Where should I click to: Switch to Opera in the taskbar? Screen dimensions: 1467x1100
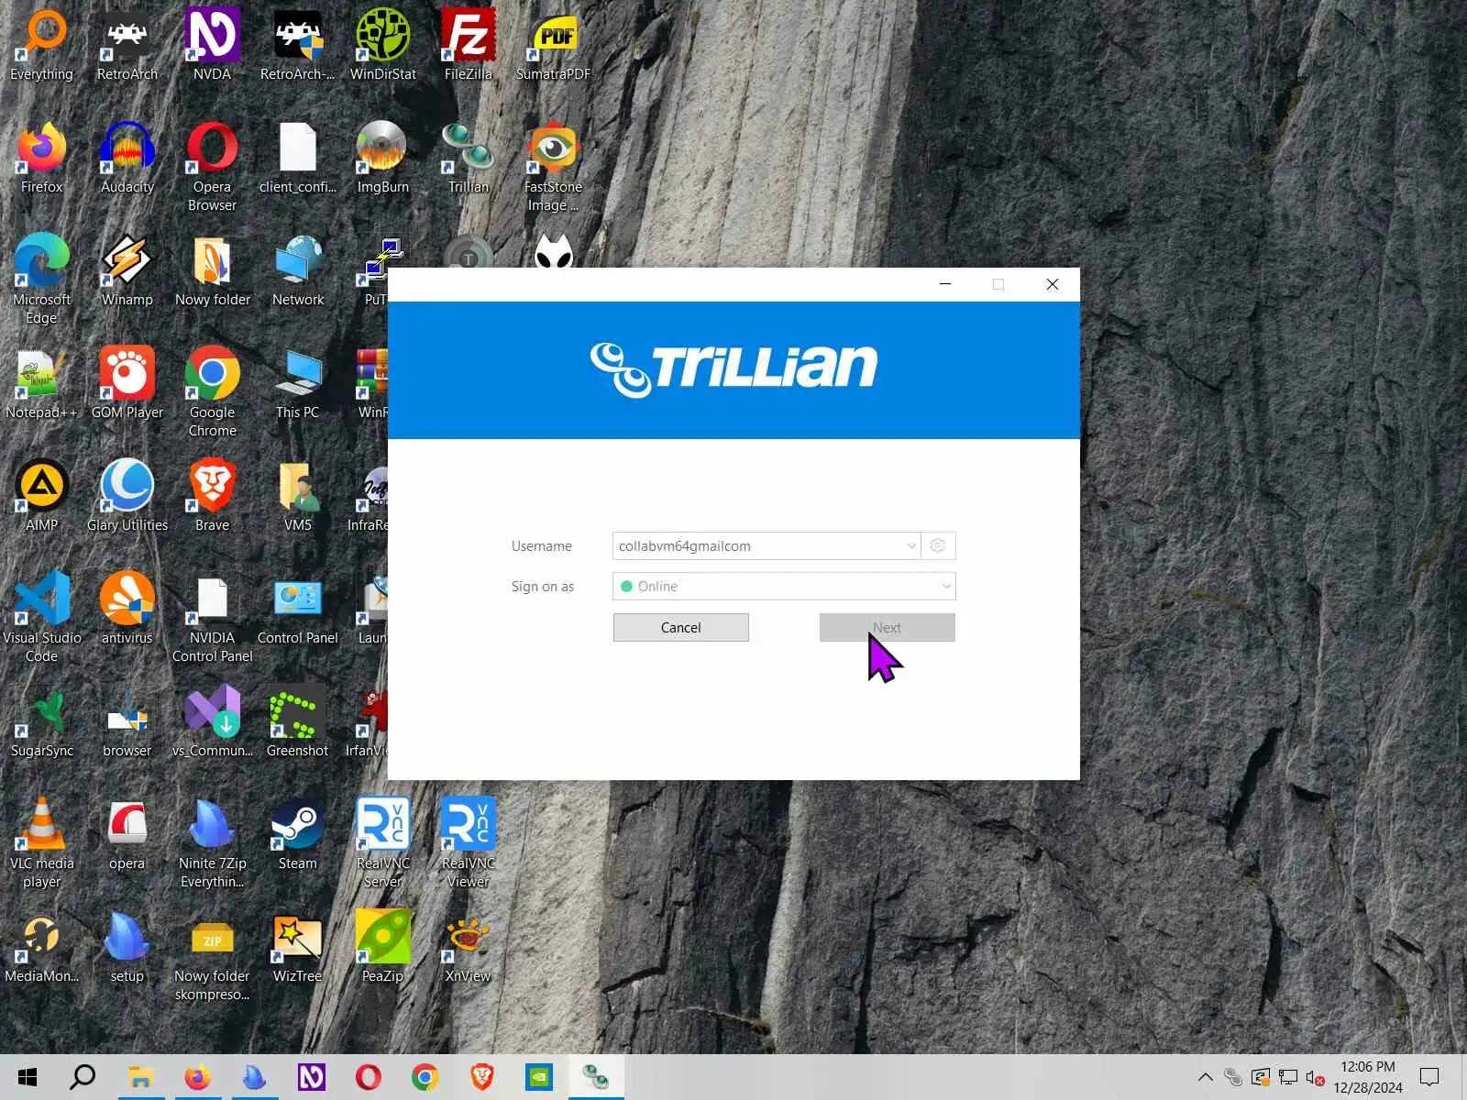369,1077
